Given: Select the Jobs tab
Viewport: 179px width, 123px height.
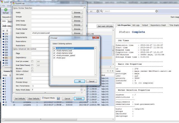Looking at the screenshot, I should pos(4,21).
